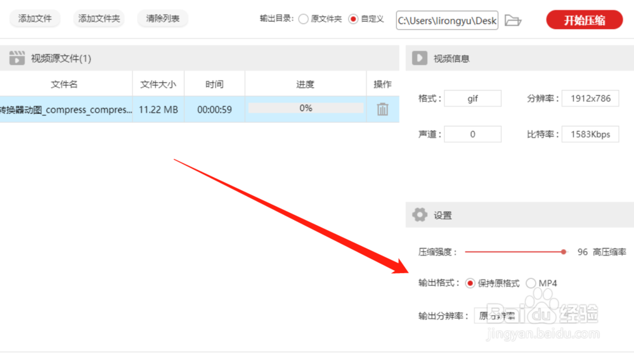The height and width of the screenshot is (355, 634).
Task: Click the 文件名 column header
Action: click(x=64, y=84)
